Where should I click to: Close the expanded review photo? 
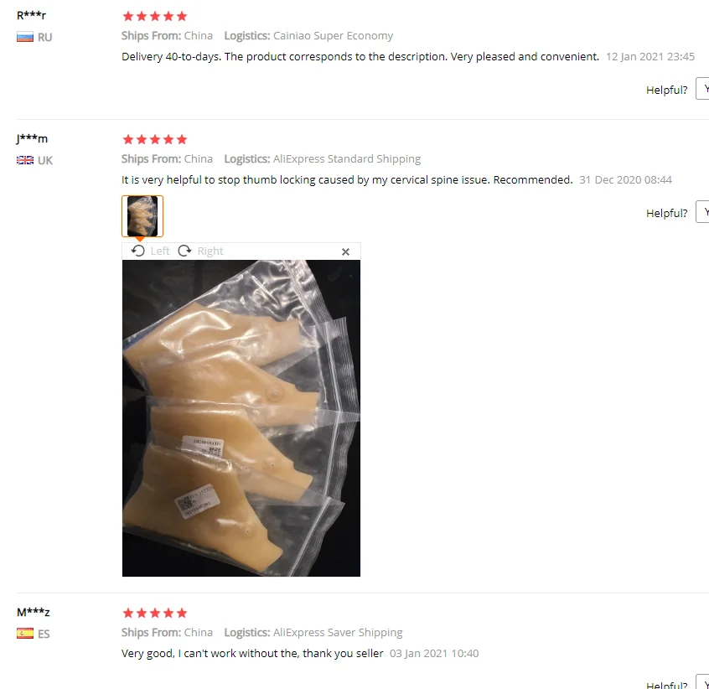click(345, 251)
